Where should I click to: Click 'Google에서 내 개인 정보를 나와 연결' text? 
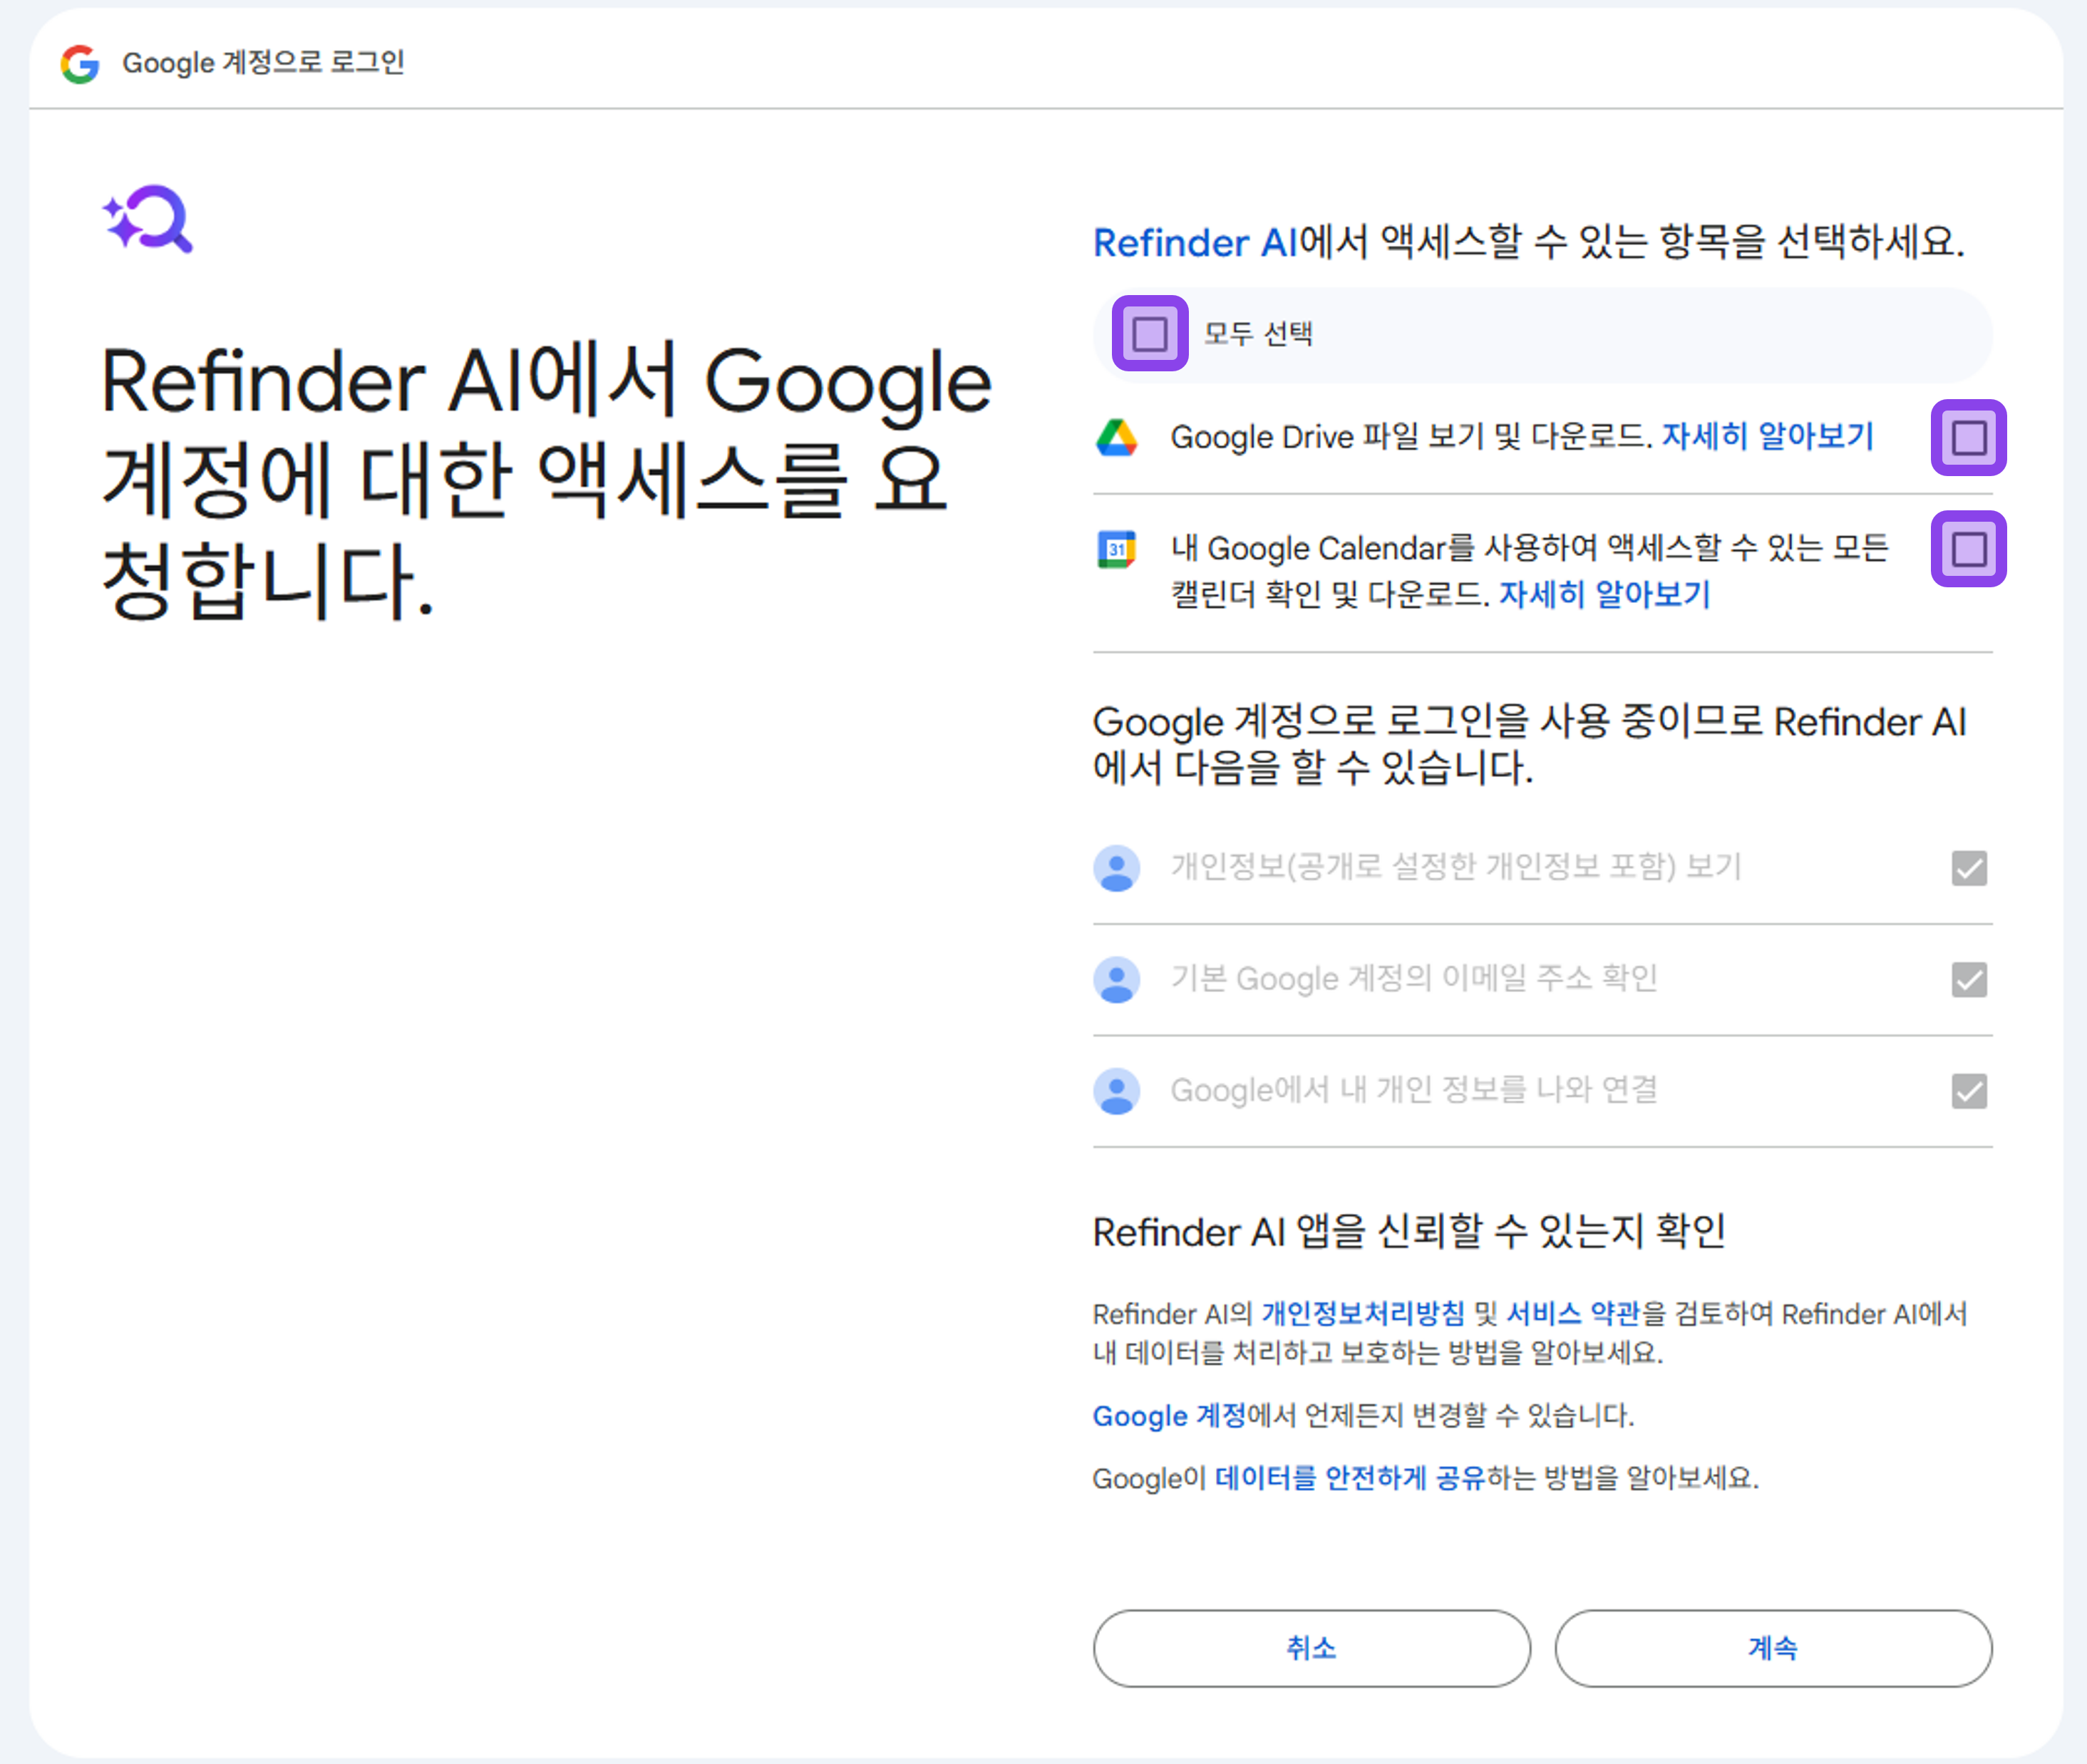(1414, 1090)
